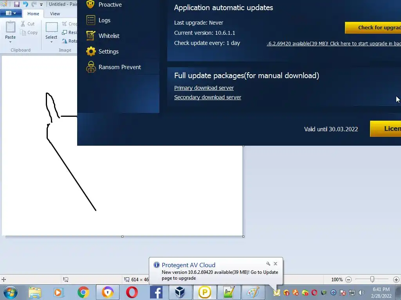Click the Current version 10.6.1.1 text
The height and width of the screenshot is (300, 401).
pyautogui.click(x=204, y=33)
